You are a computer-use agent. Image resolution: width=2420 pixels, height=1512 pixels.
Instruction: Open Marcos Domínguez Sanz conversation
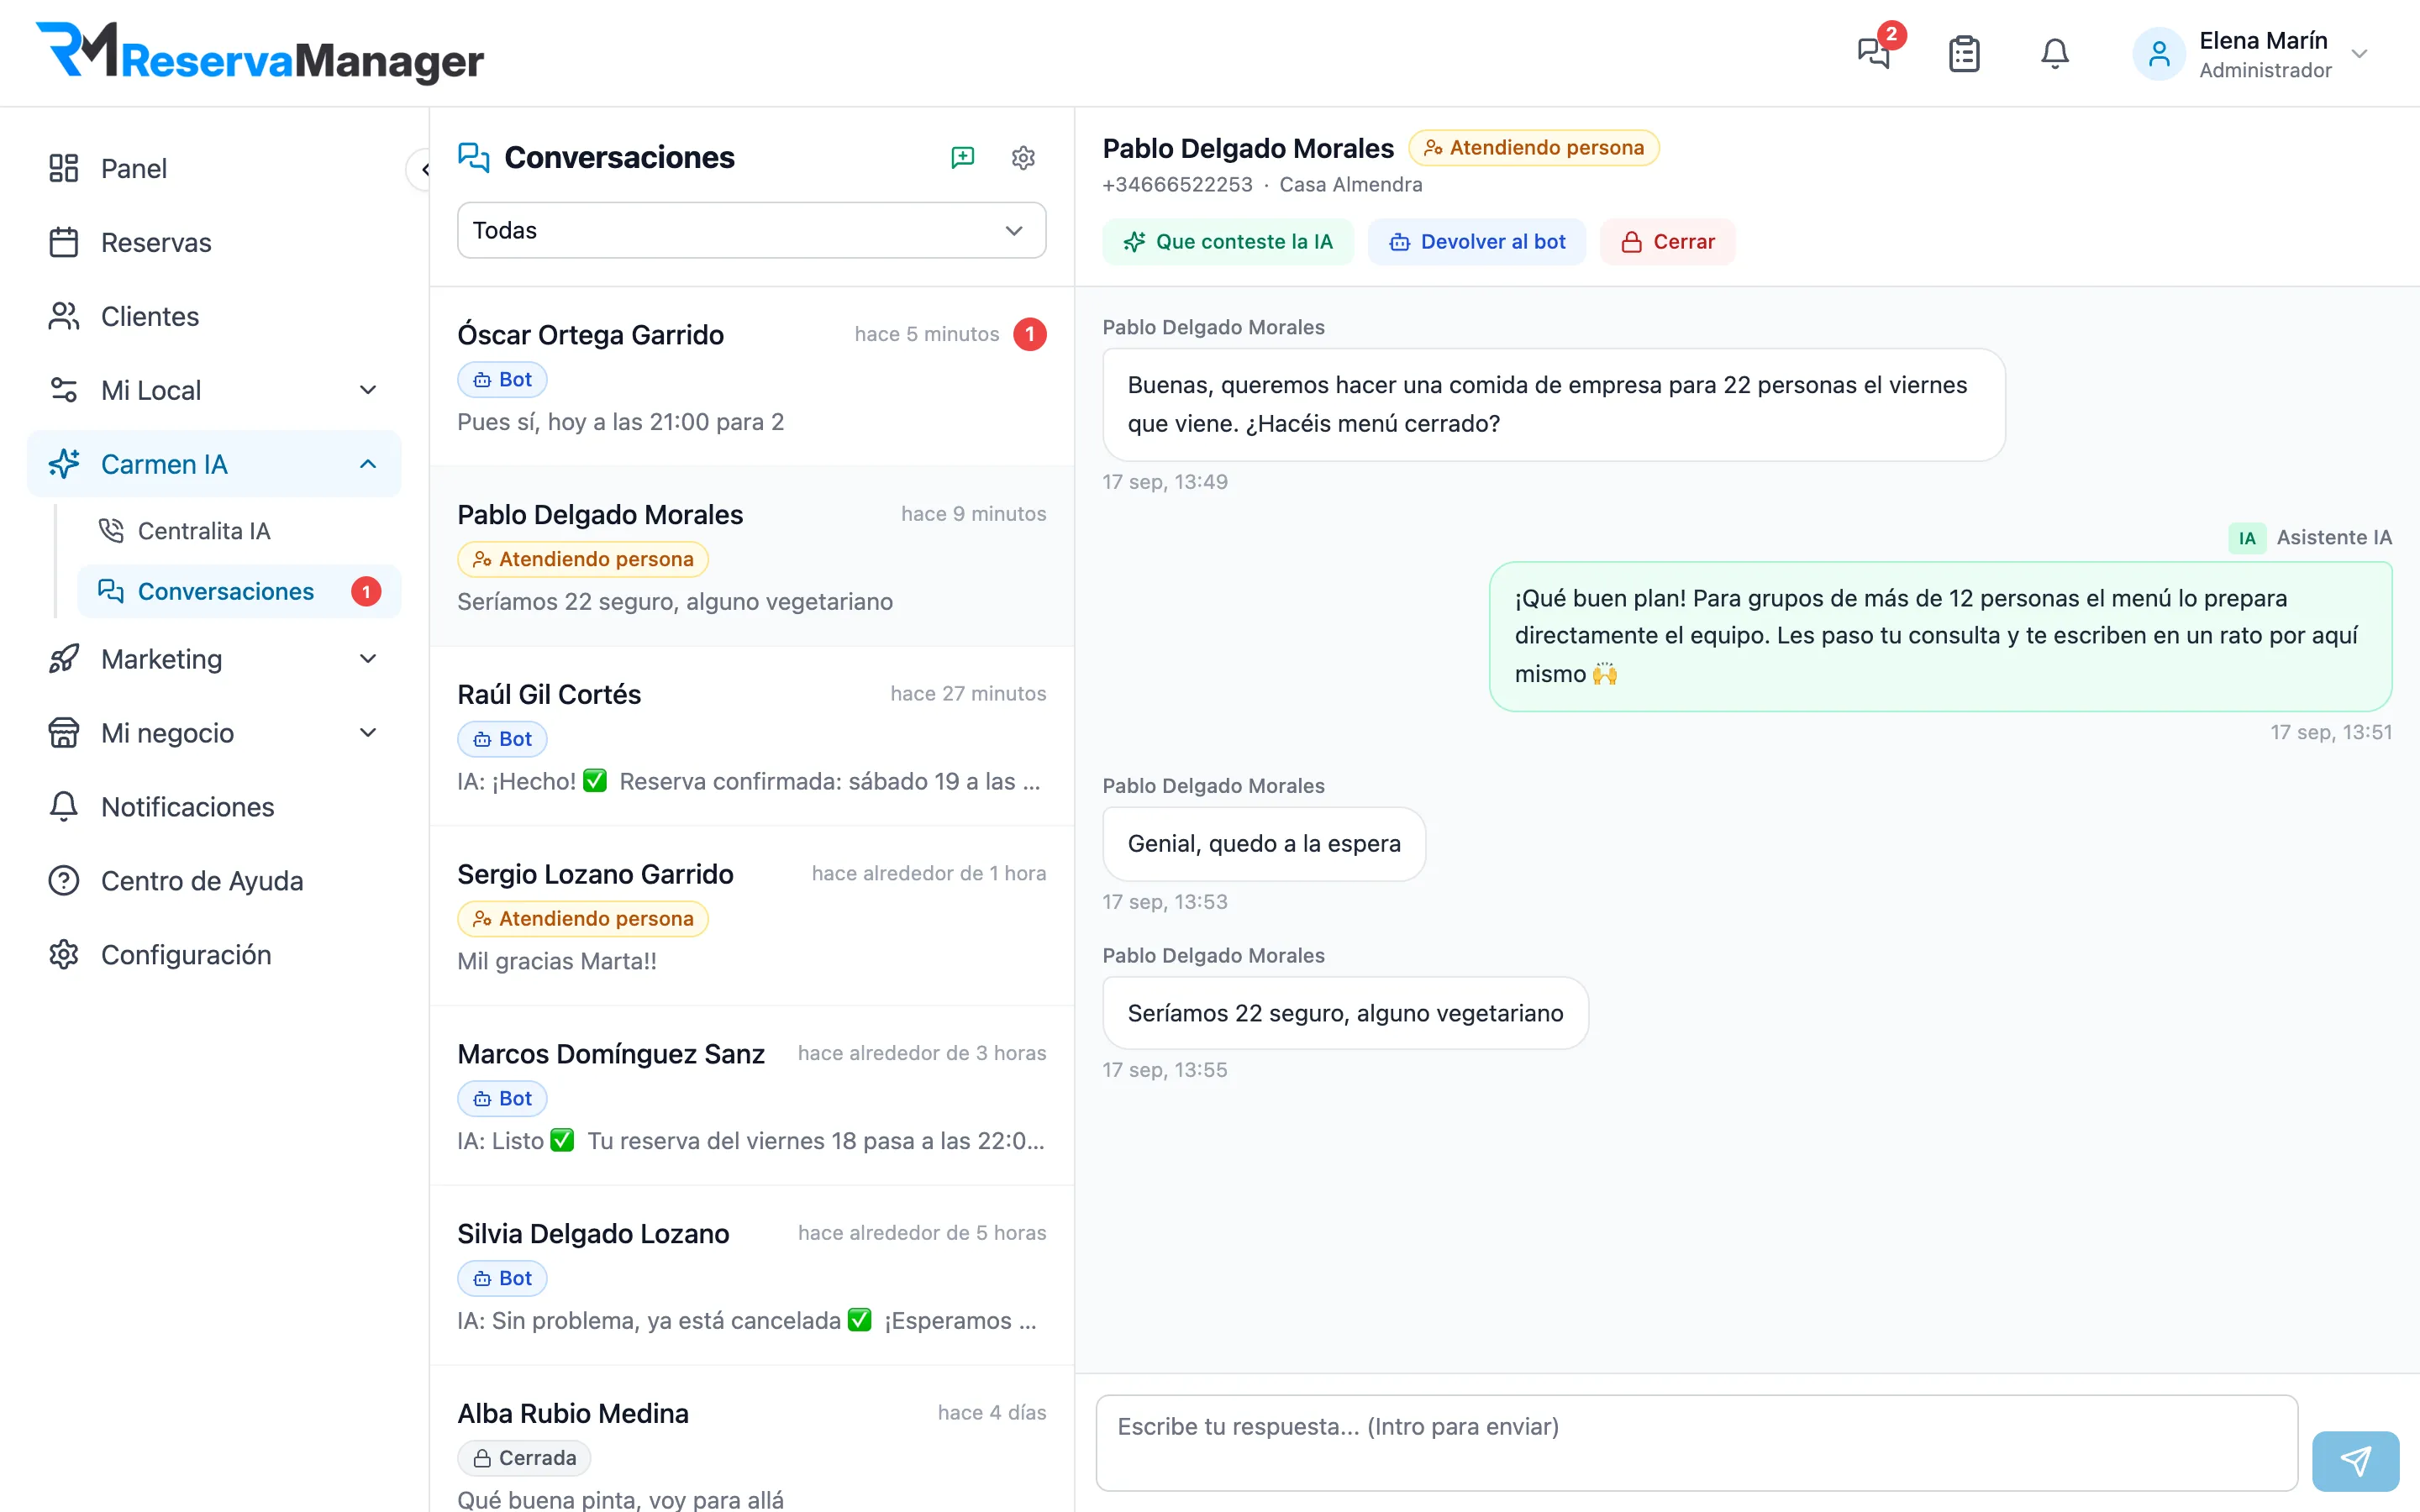click(752, 1096)
